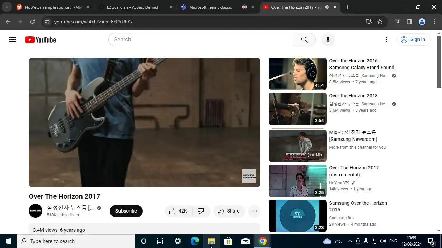Open the Samsung Newsroom channel name link

(x=70, y=208)
